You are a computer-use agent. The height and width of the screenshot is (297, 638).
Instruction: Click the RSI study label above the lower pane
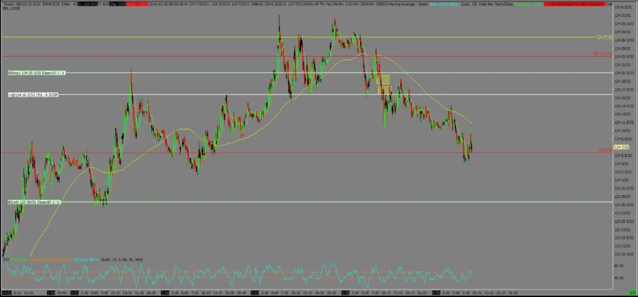click(6, 260)
